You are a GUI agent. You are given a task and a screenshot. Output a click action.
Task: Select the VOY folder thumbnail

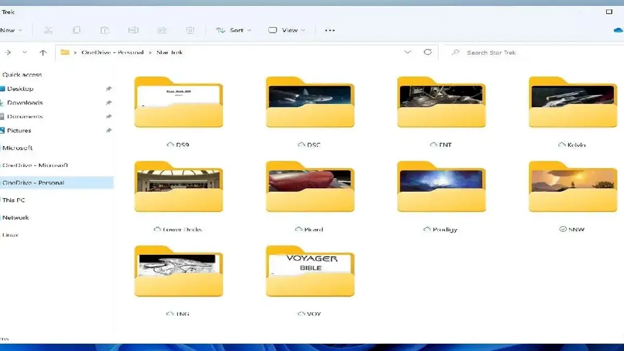(x=310, y=271)
